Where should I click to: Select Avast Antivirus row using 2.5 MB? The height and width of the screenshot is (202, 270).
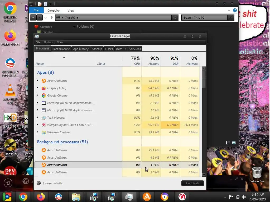click(x=117, y=172)
